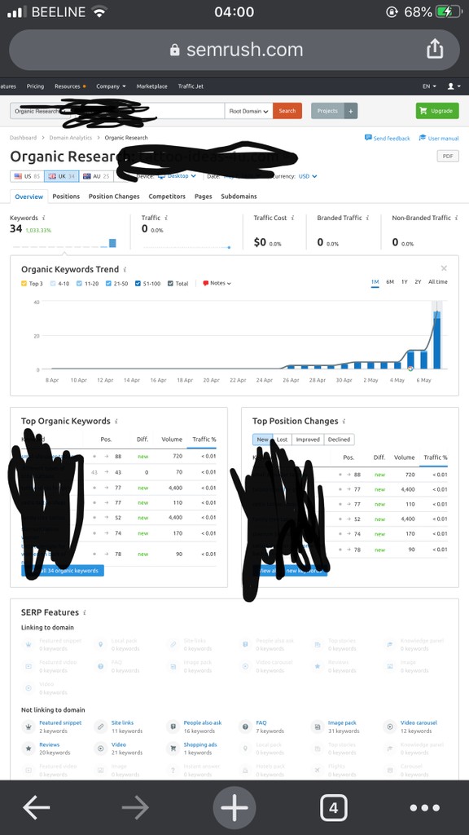469x835 pixels.
Task: Open the USD currency dropdown
Action: pos(308,176)
